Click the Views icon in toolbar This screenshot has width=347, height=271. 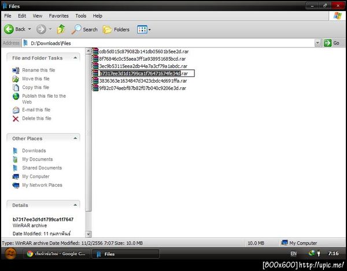tap(142, 29)
